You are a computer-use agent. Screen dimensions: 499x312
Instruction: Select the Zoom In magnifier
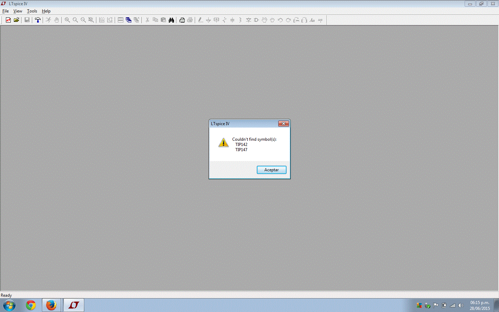[x=67, y=20]
